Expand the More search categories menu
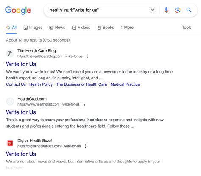Viewport: 201px width, 176px height. point(127,28)
